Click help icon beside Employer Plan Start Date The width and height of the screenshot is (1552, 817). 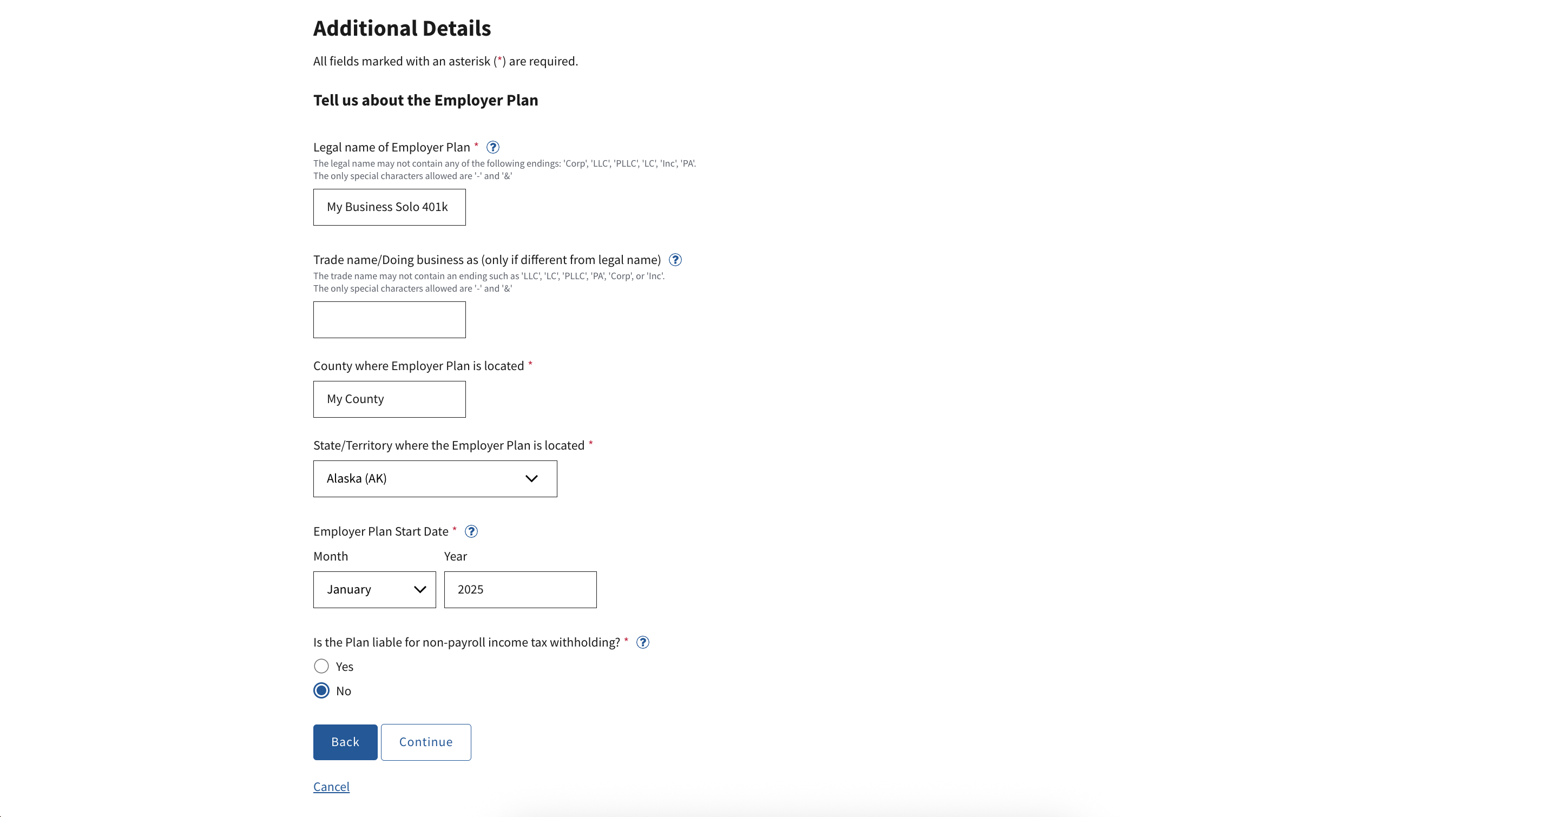click(471, 531)
